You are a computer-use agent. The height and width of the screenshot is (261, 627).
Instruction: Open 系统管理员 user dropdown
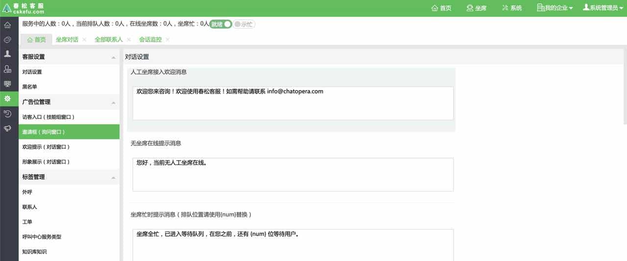click(603, 8)
